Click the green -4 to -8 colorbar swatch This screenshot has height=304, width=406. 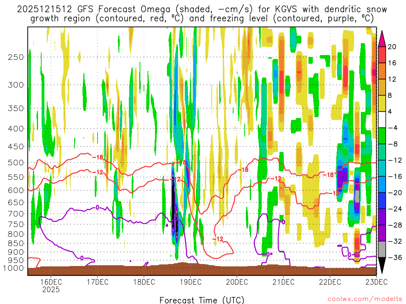pos(382,136)
